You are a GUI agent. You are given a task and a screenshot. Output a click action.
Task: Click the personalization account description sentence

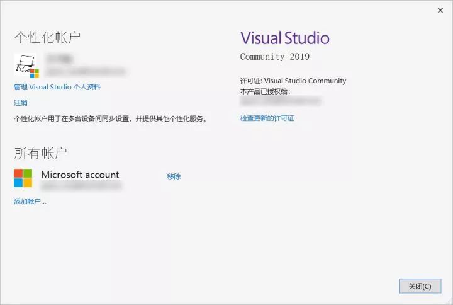click(x=111, y=118)
